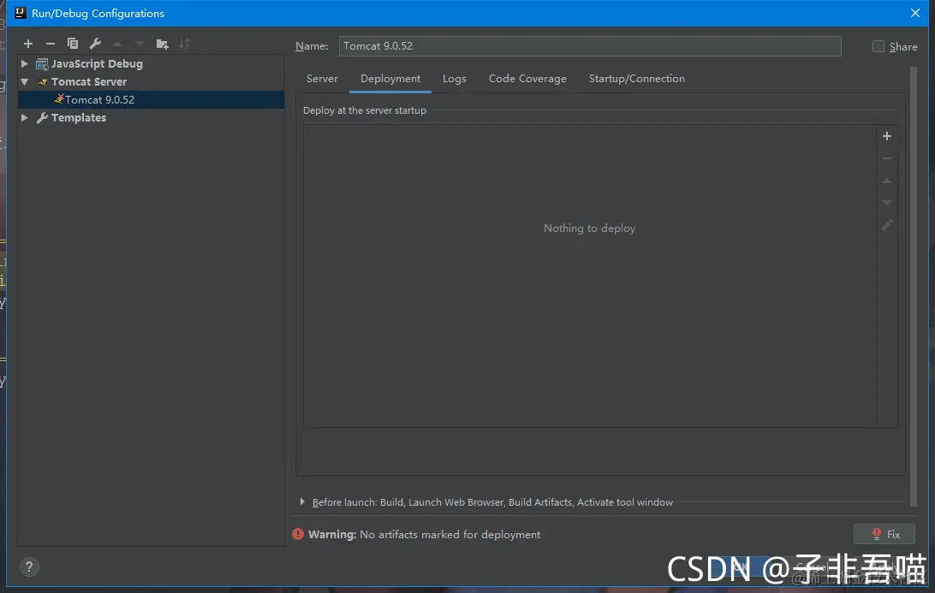Click the 'Deploy at the server startup' label

tap(365, 110)
